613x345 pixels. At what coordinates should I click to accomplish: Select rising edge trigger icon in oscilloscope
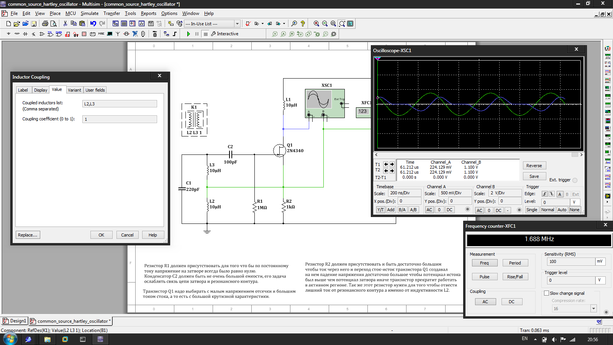click(x=544, y=194)
